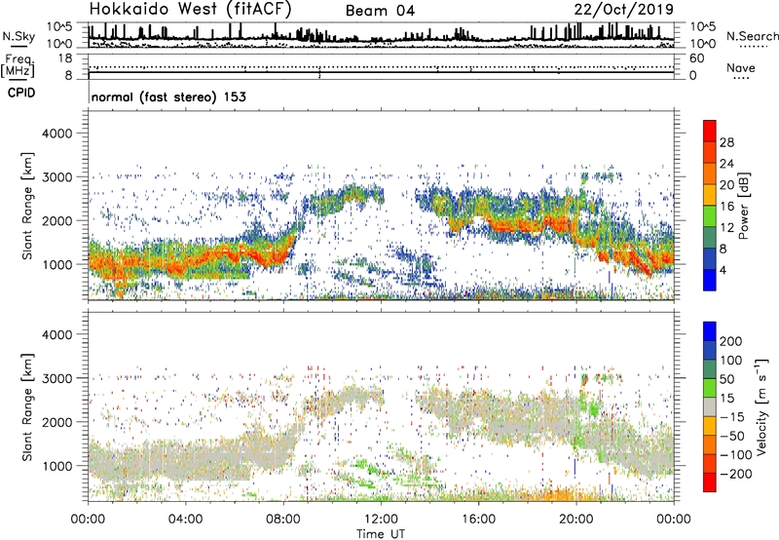Click the blue bottom of the power colorbar
Screen dimensions: 779x540
tap(710, 281)
